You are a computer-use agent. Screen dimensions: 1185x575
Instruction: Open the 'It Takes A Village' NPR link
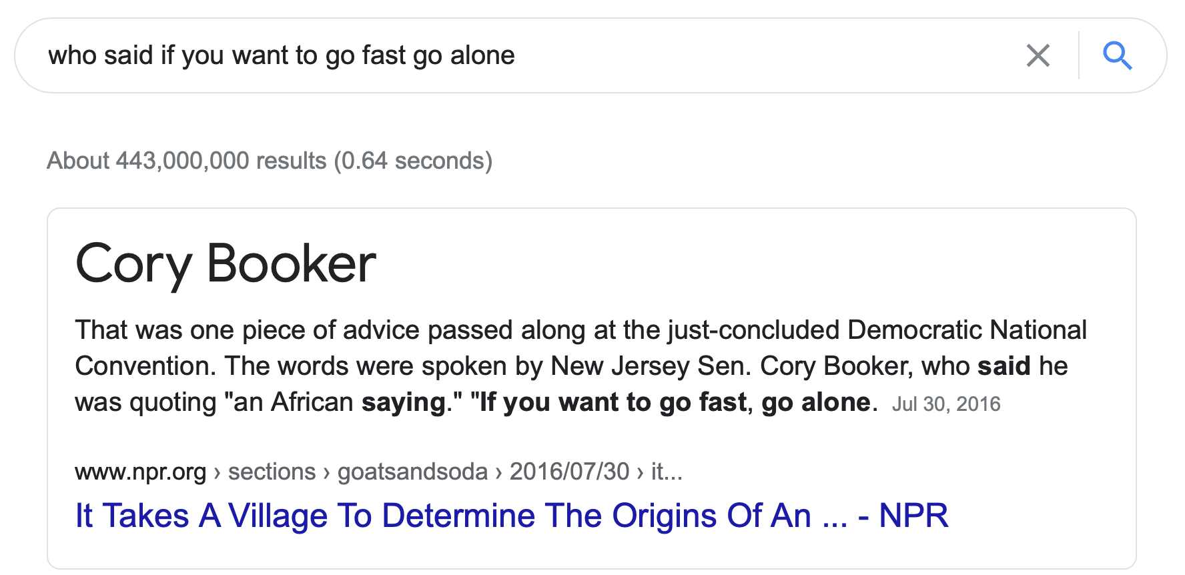(511, 516)
